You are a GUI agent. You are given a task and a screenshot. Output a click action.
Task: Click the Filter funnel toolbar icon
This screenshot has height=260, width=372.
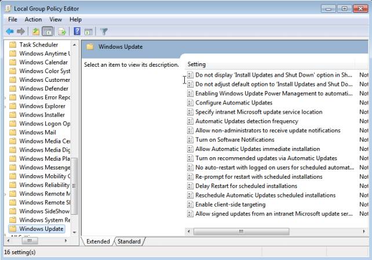click(104, 31)
